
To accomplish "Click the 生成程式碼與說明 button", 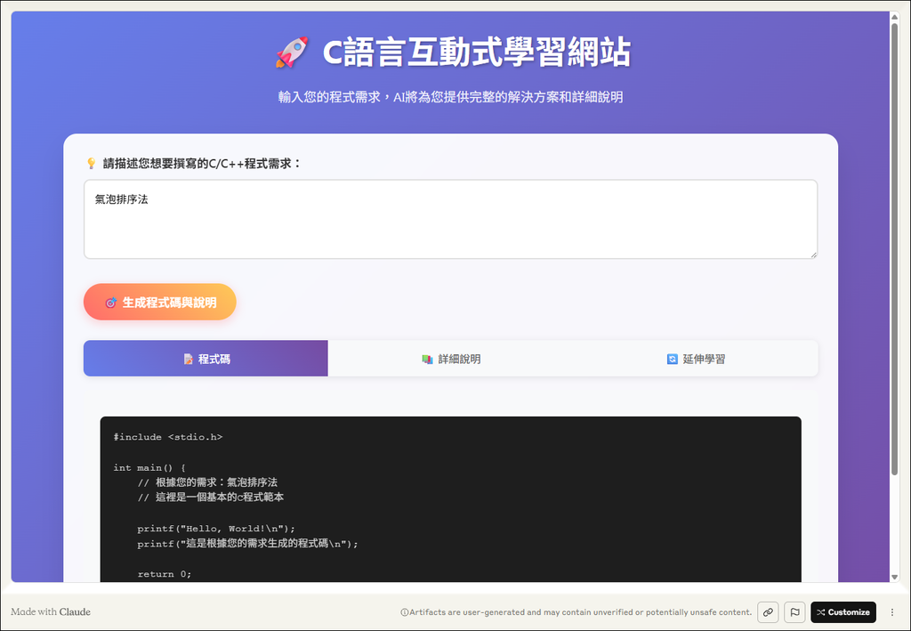I will pyautogui.click(x=160, y=302).
